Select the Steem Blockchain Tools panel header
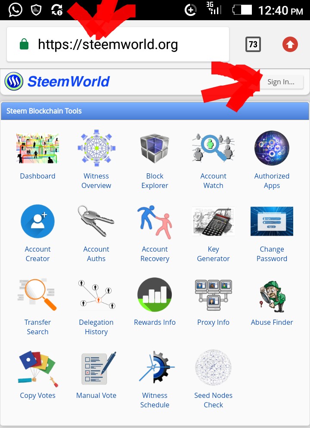This screenshot has height=428, width=310. (x=155, y=111)
